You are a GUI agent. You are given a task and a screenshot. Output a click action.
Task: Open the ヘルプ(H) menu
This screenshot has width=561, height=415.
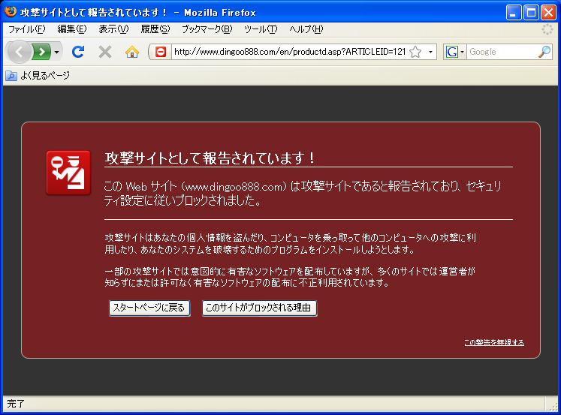point(306,29)
